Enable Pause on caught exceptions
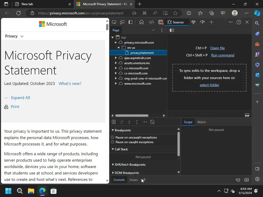The width and height of the screenshot is (263, 197). 112,142
